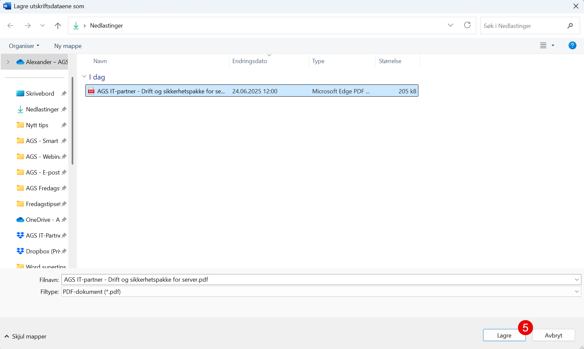Cancel the dialog with Avbryt

pyautogui.click(x=553, y=335)
